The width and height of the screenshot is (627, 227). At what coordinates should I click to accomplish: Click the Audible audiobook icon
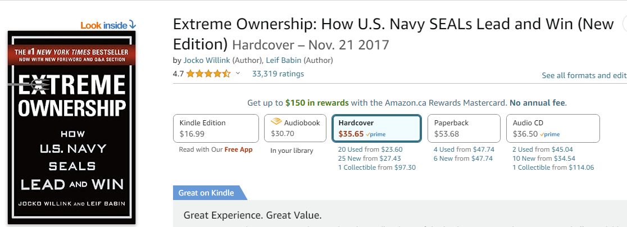[276, 122]
